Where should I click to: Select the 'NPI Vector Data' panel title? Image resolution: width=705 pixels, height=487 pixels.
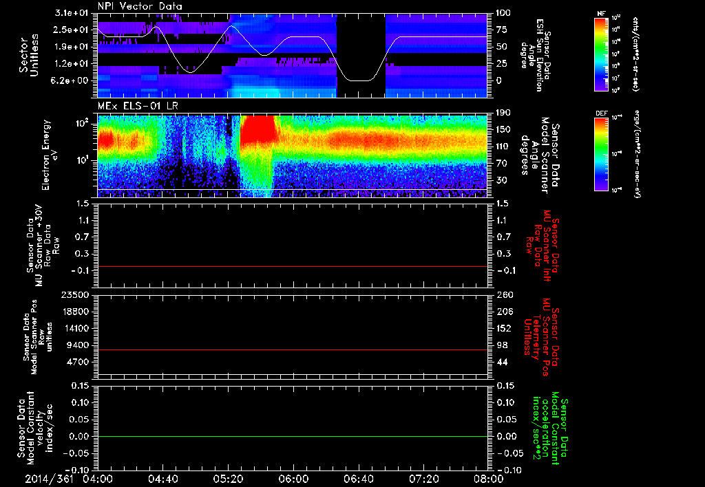[140, 6]
